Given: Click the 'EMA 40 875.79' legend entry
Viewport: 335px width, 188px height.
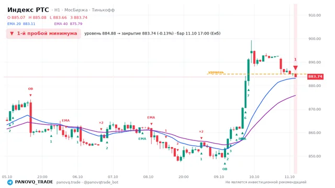Looking at the screenshot, I should coord(68,23).
